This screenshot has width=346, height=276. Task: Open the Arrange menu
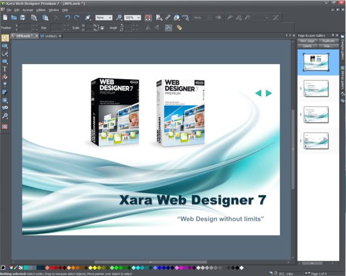(x=28, y=10)
